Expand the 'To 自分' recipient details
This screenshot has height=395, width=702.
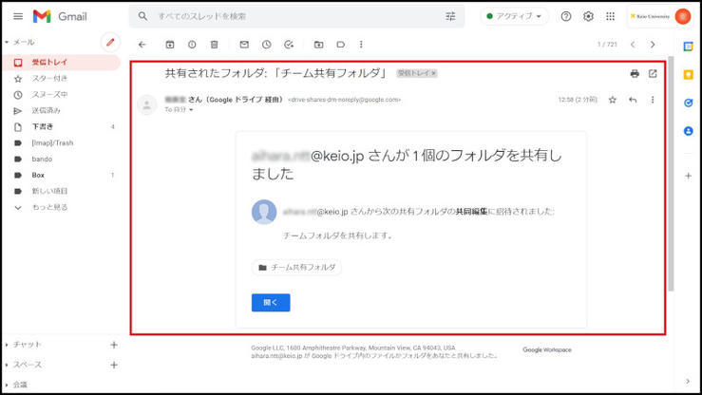click(179, 110)
